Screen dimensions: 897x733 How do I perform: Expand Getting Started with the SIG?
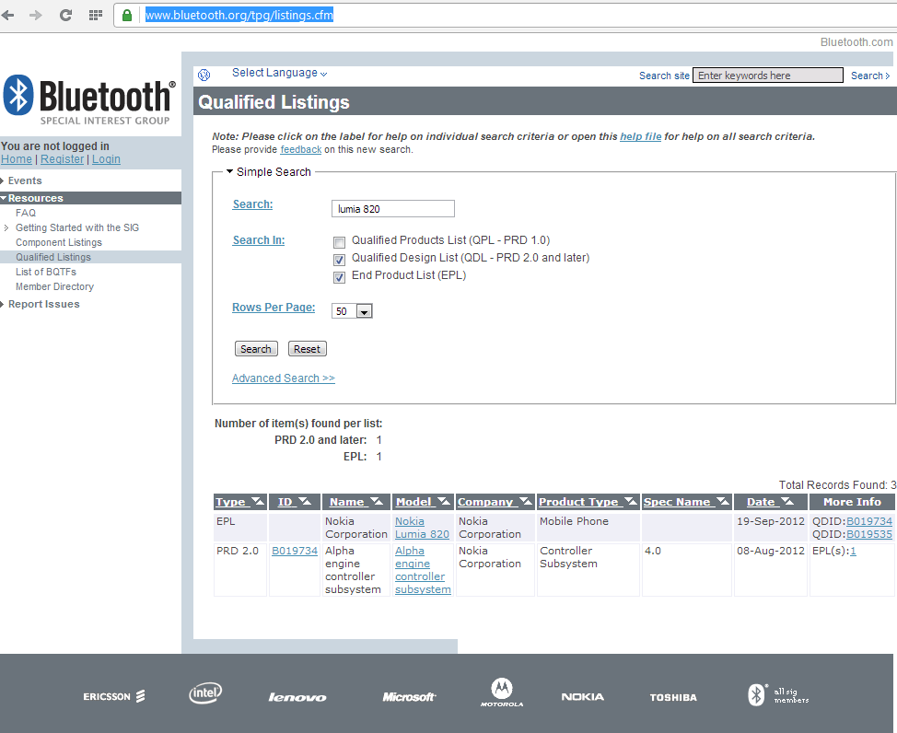point(6,227)
